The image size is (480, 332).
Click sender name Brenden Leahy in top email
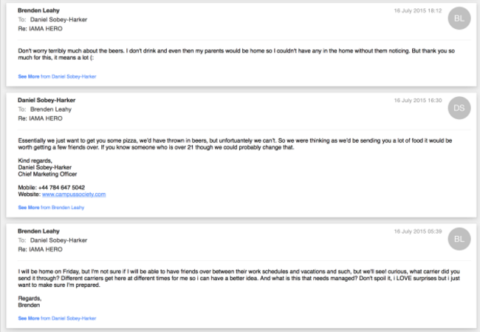tap(38, 10)
